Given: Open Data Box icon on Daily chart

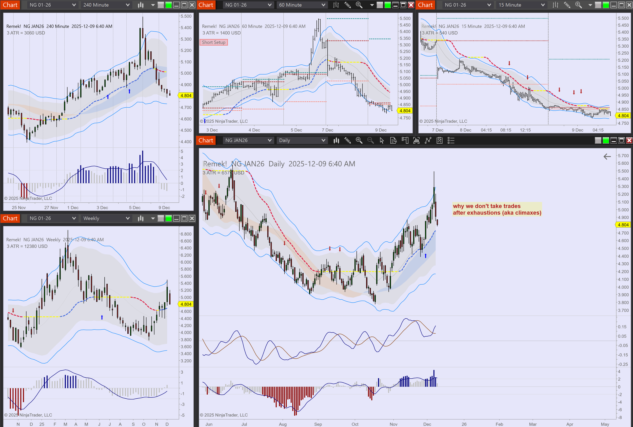Looking at the screenshot, I should point(393,140).
